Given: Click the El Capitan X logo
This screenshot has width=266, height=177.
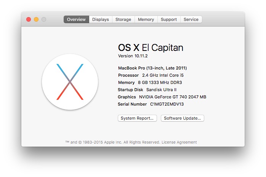Looking at the screenshot, I should pos(70,82).
